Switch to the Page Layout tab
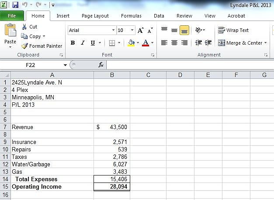The width and height of the screenshot is (274, 200). click(x=95, y=16)
